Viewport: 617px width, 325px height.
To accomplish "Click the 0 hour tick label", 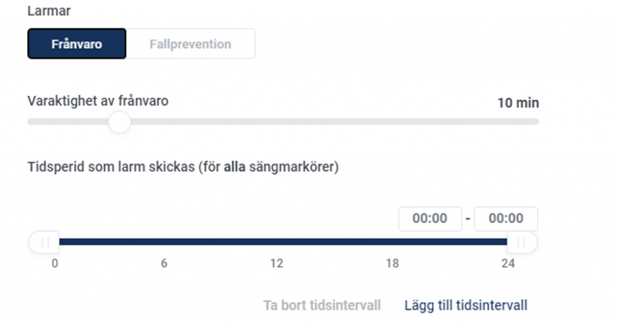I will click(55, 263).
